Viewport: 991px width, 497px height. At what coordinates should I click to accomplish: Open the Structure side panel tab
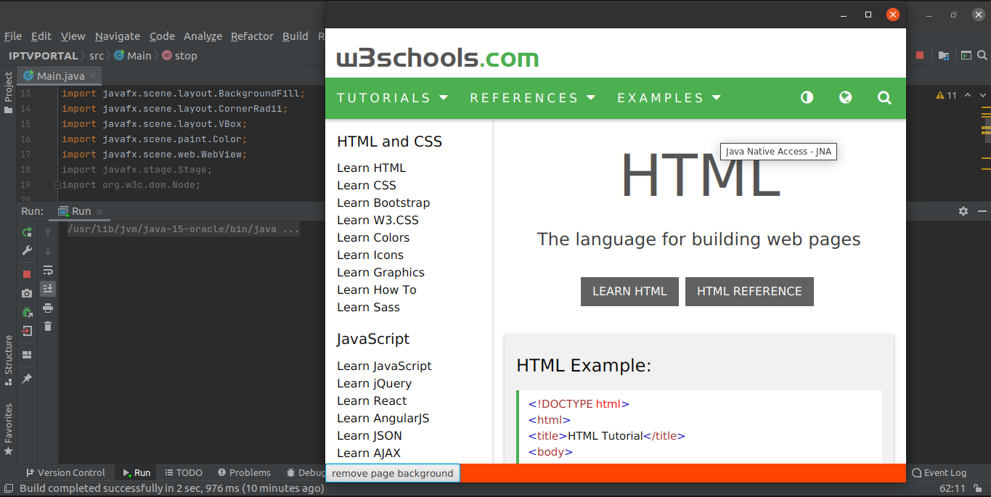coord(8,359)
